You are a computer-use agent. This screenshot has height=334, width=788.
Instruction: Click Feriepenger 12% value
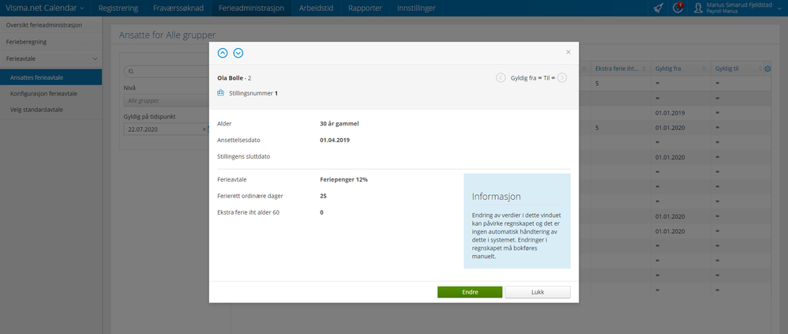[x=343, y=179]
